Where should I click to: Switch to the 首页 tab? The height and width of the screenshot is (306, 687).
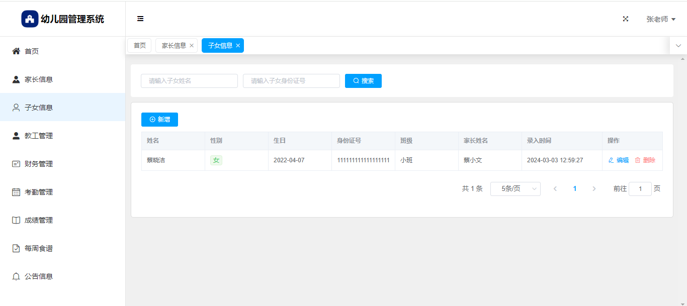point(139,46)
